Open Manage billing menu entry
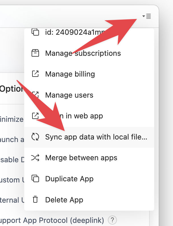Screen dimensions: 173x226 click(89, 74)
